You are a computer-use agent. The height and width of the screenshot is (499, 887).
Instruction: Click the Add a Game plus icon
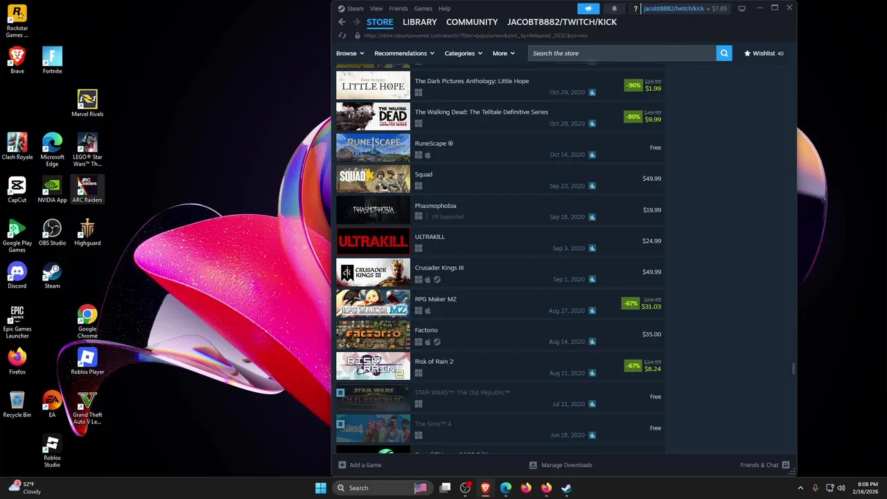point(342,465)
